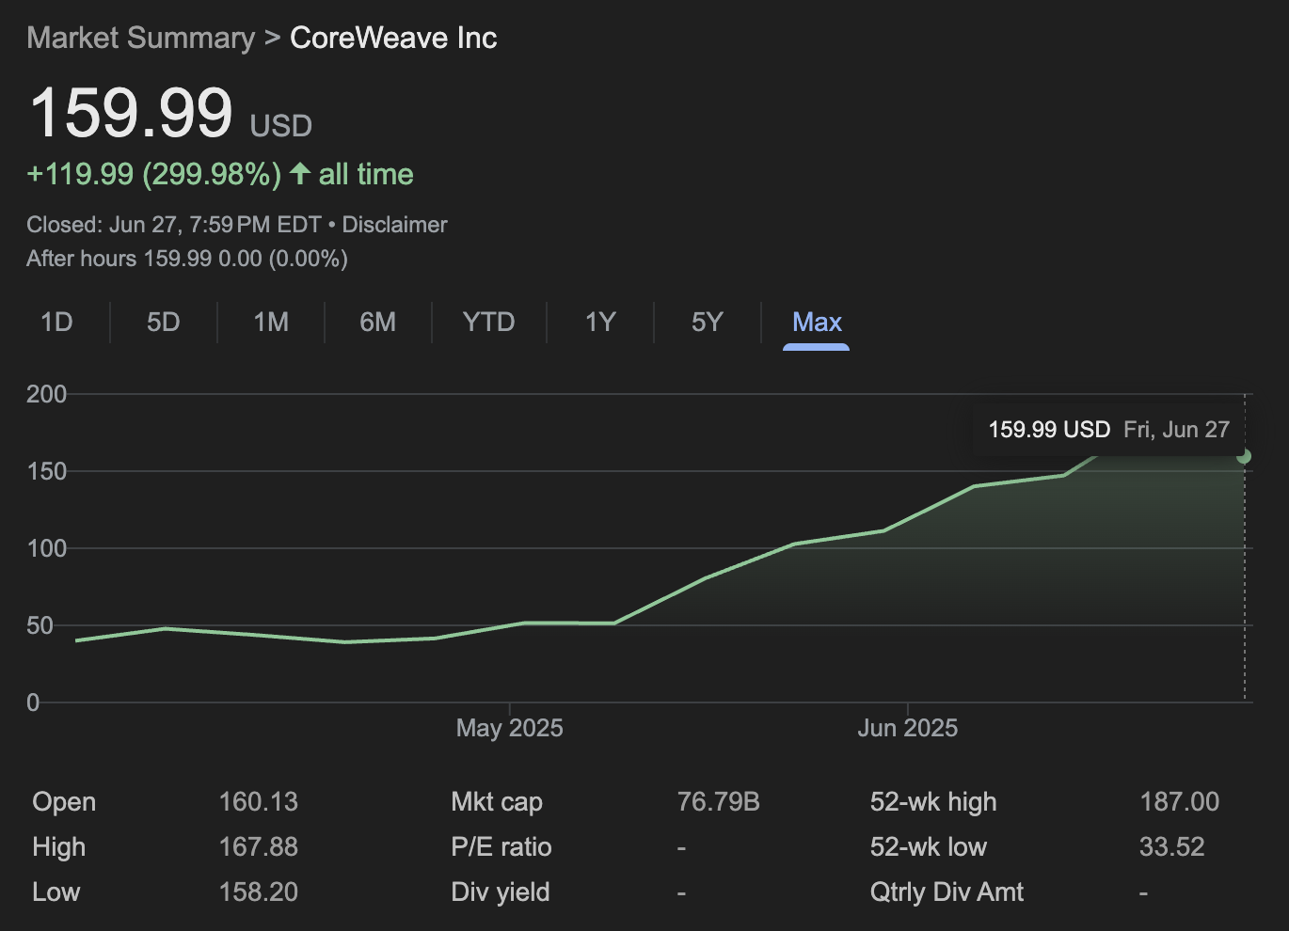
Task: Click the Mkt cap label
Action: pyautogui.click(x=497, y=802)
